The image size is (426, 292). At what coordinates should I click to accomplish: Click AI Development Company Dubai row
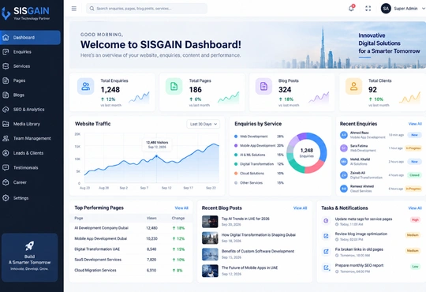(x=131, y=228)
